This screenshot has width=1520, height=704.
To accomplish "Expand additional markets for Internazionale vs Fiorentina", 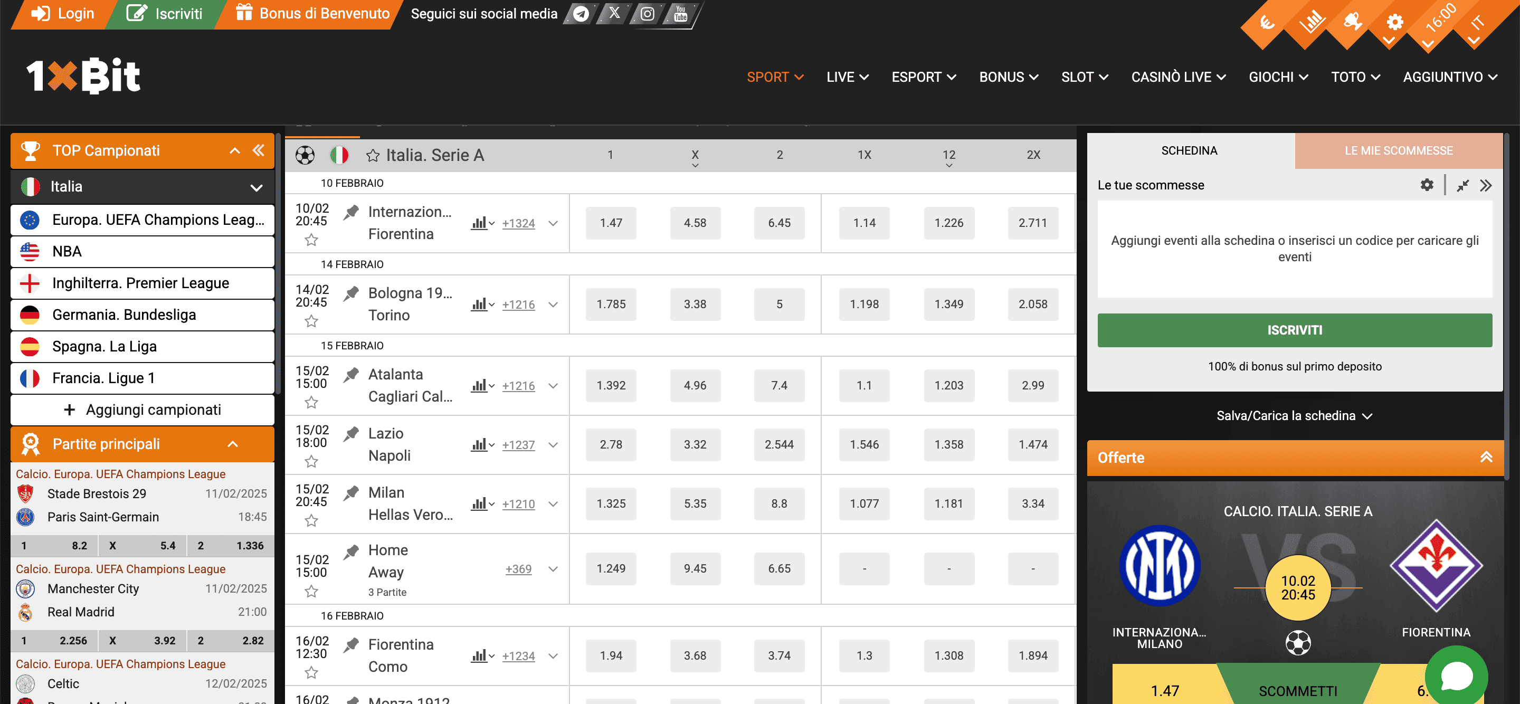I will 553,223.
